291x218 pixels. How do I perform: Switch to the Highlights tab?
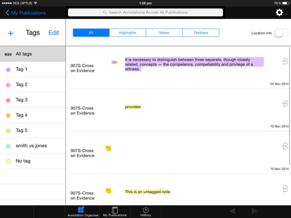click(x=127, y=33)
